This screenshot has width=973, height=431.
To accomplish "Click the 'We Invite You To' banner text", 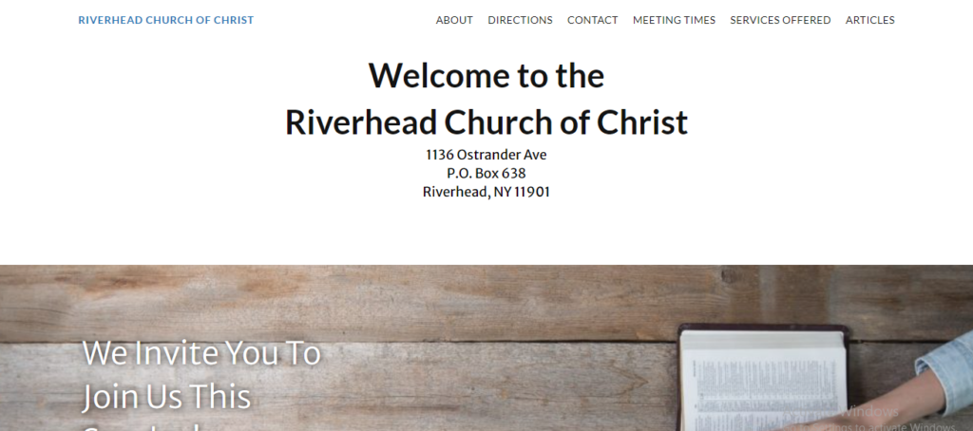I will 201,353.
